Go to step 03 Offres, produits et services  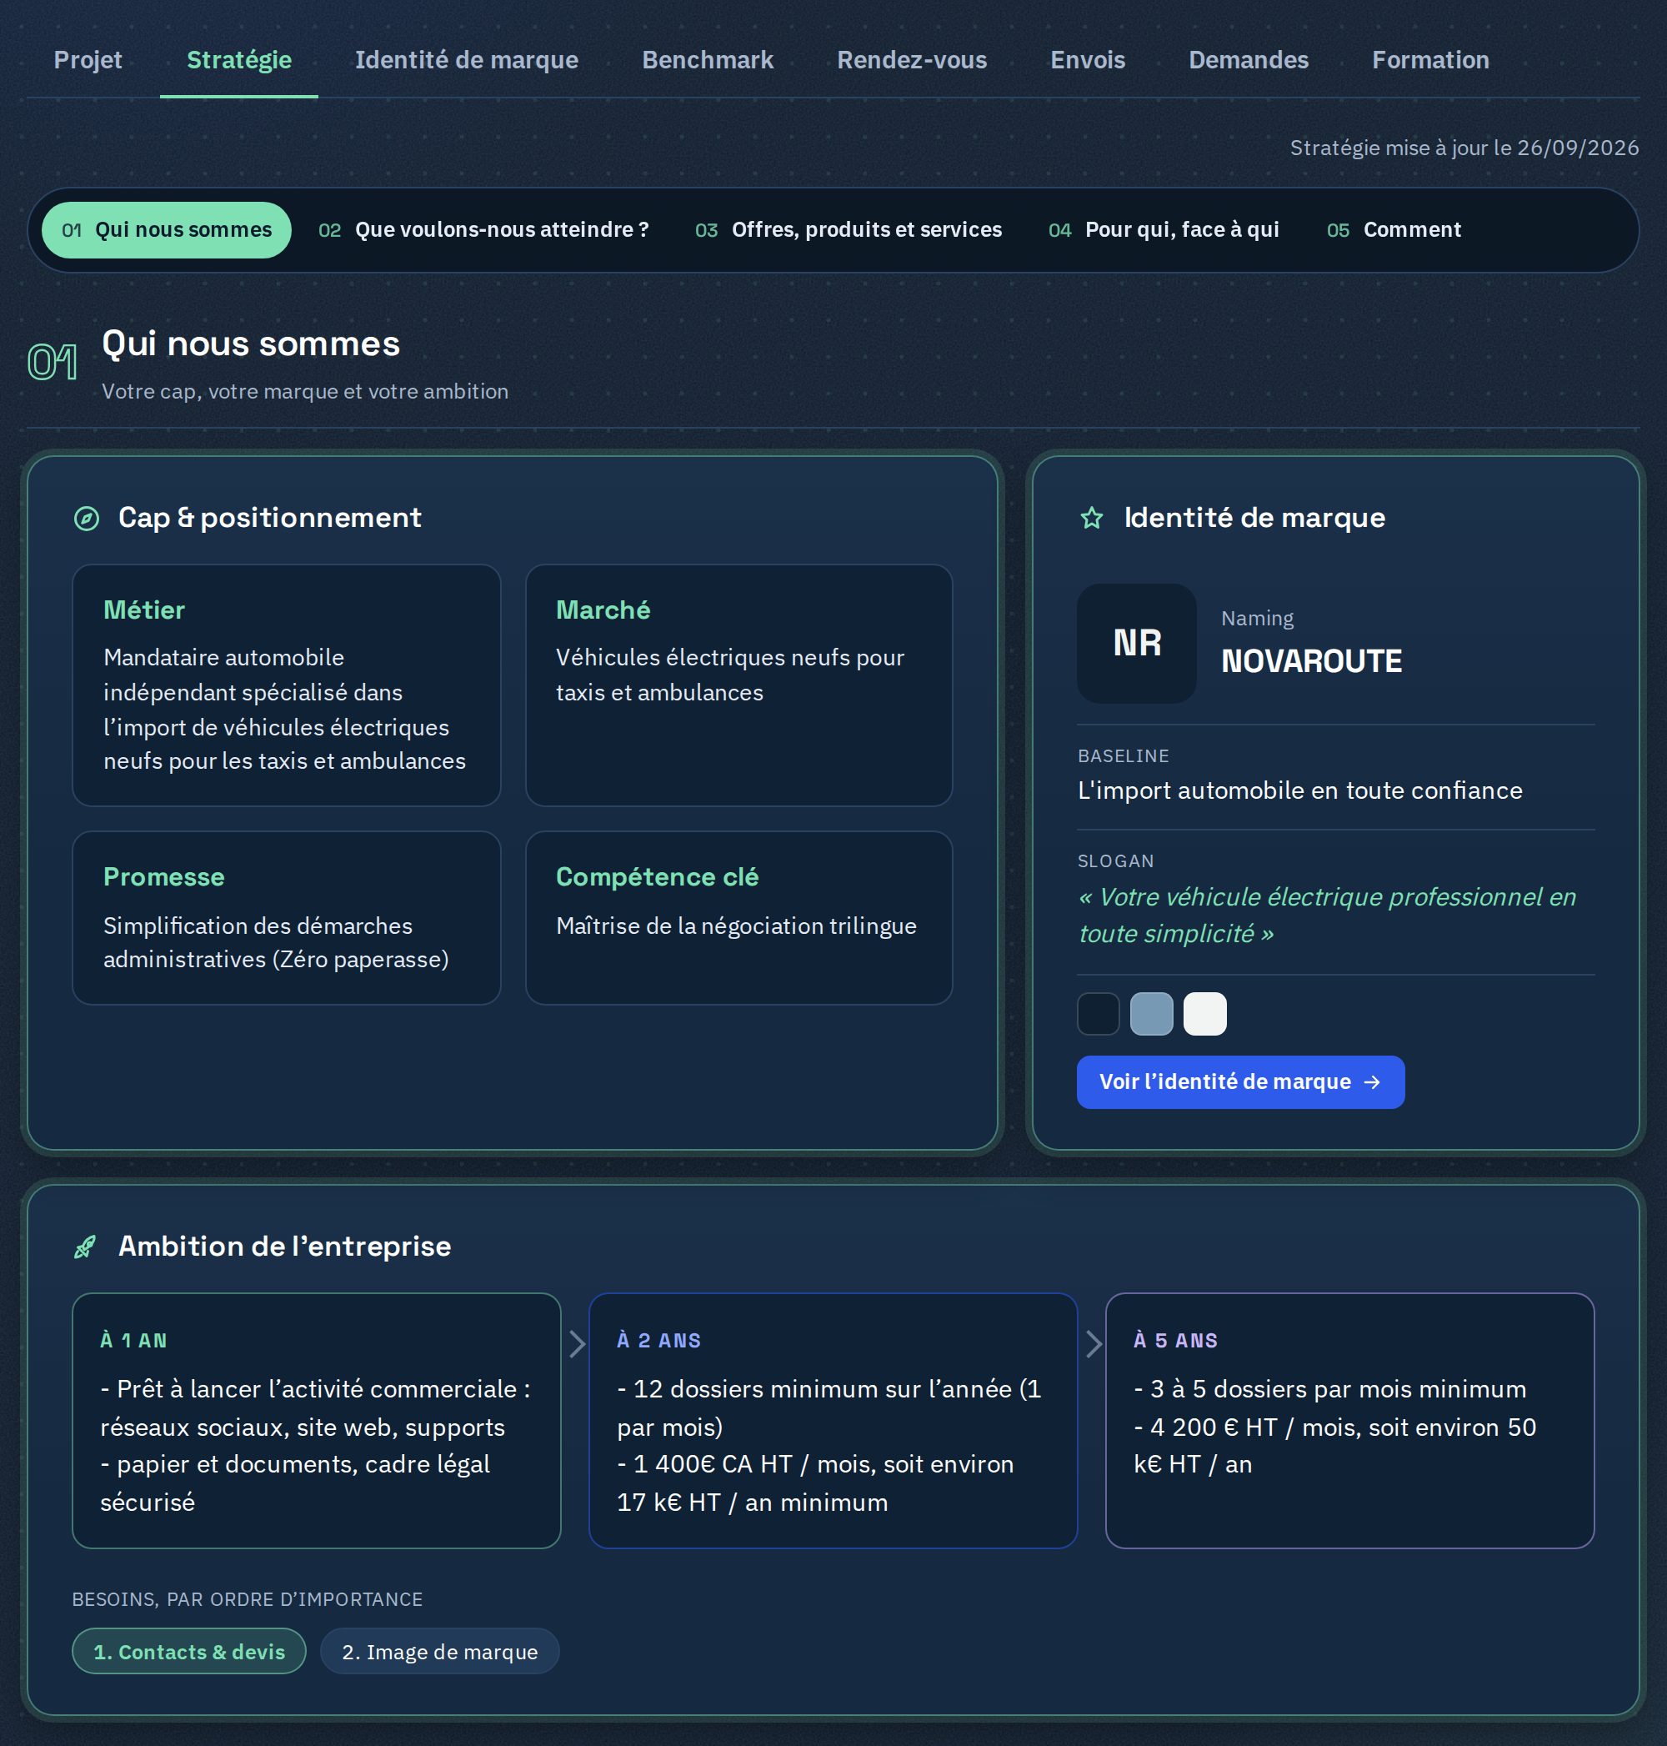click(x=848, y=230)
